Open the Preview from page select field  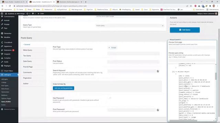pos(192,48)
